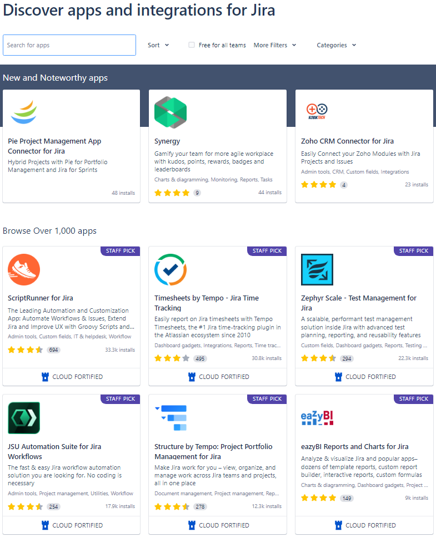Click the 495 reviews count on Timesheets
Viewport: 436px width, 537px height.
click(201, 358)
